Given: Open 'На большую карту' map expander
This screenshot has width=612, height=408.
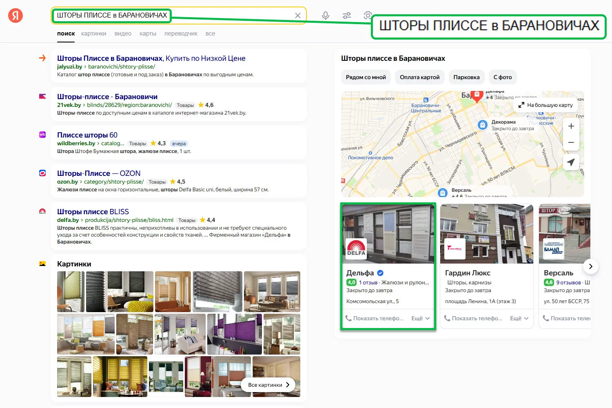Looking at the screenshot, I should pyautogui.click(x=545, y=105).
